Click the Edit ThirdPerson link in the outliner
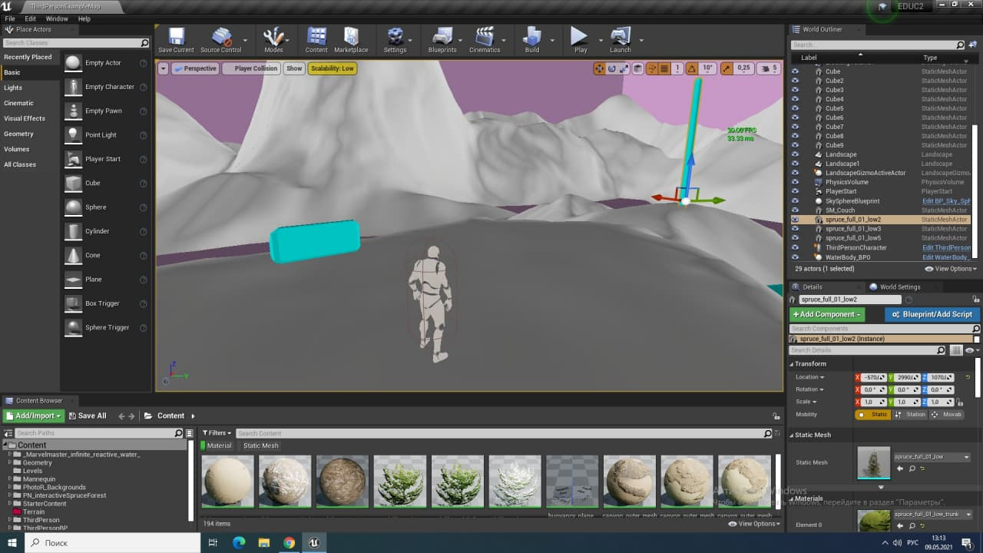 pos(946,248)
